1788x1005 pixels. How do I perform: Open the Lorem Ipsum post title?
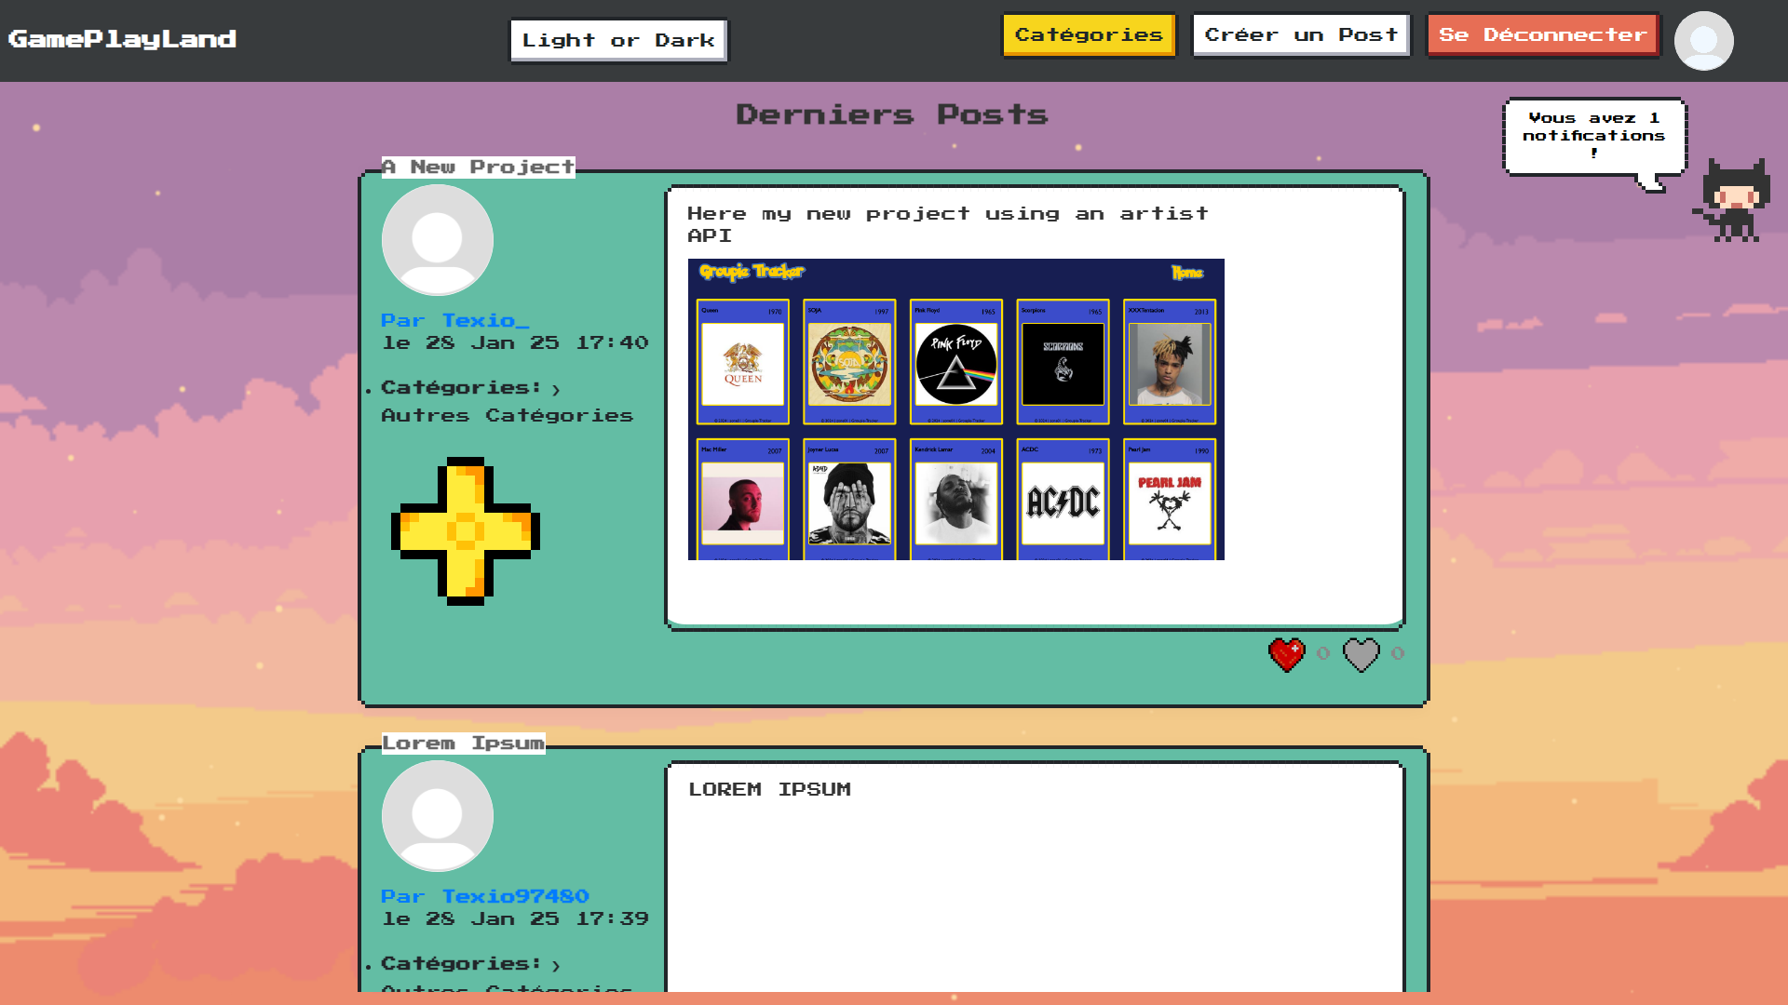[463, 744]
